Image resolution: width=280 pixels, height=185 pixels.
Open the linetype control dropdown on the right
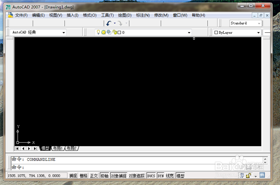267,32
